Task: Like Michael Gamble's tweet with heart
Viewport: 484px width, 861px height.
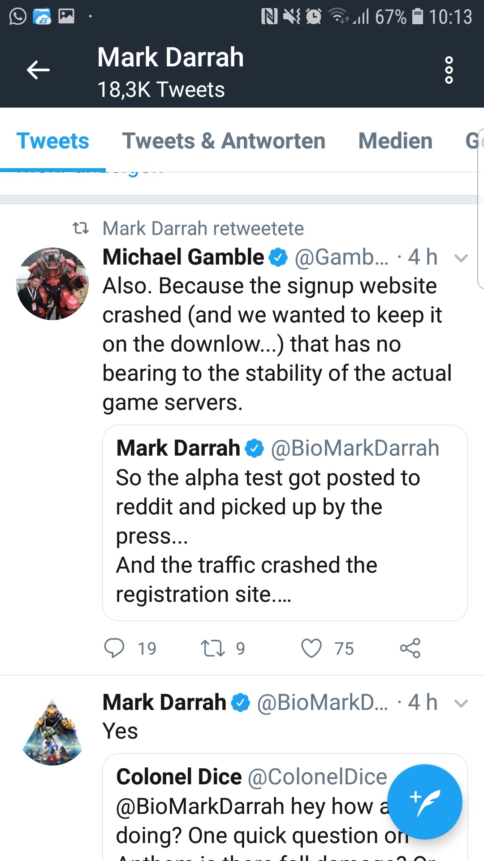Action: point(311,648)
